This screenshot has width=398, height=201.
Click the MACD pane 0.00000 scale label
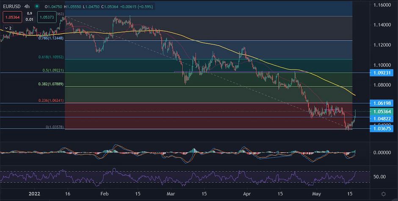point(382,152)
